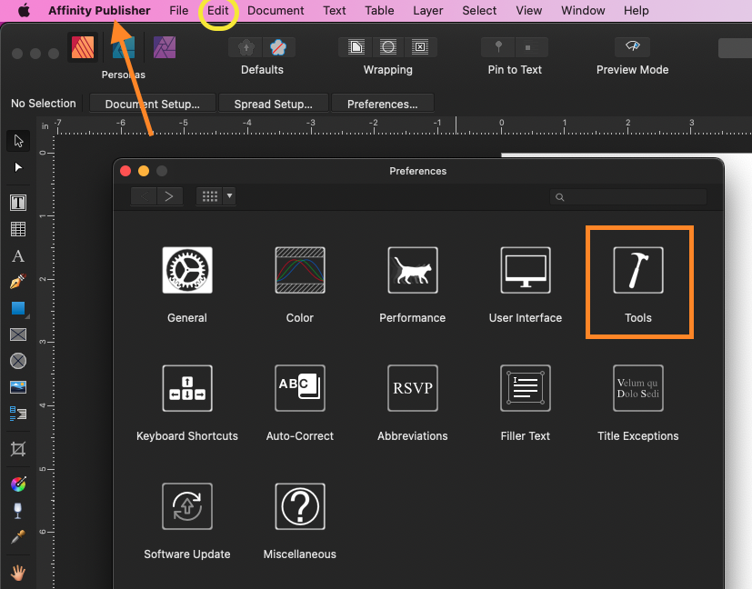This screenshot has width=752, height=589.
Task: Select the Picture Frame Rectangle tool
Action: point(18,334)
